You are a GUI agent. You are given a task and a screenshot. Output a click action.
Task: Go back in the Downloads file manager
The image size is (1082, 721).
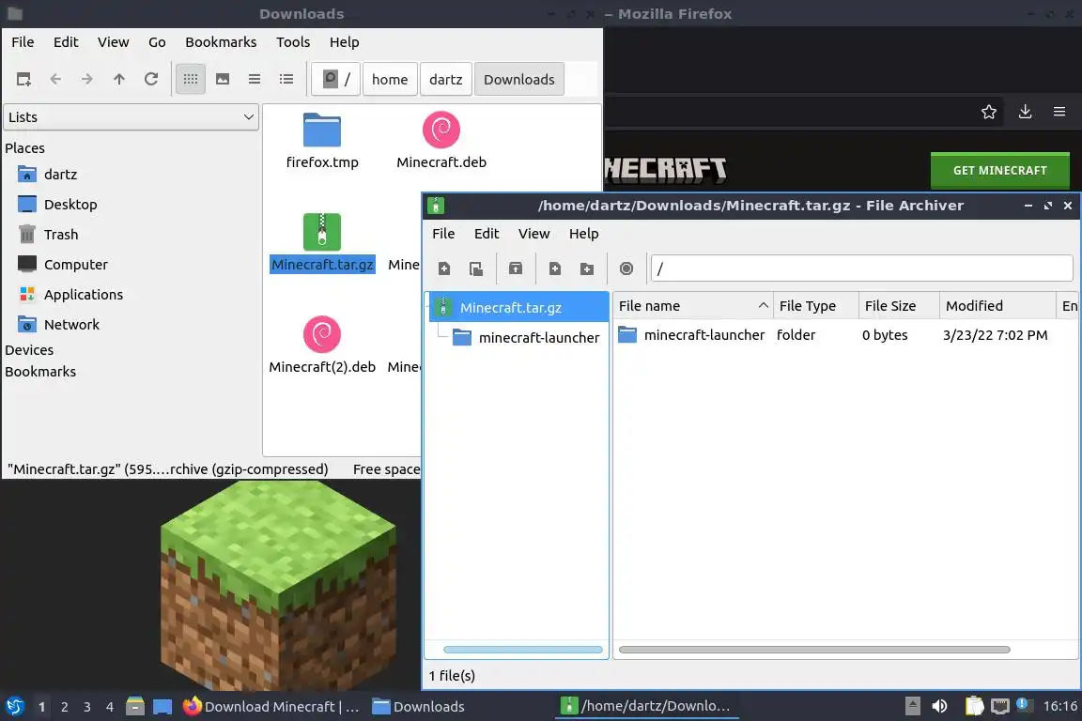pyautogui.click(x=55, y=79)
